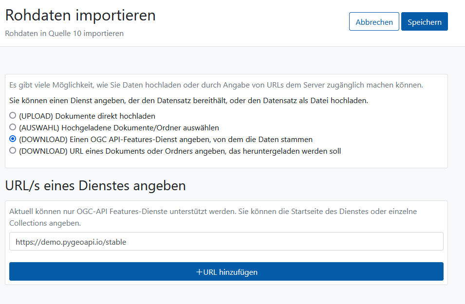The image size is (465, 304).
Task: Save the import with the Speichern button
Action: pyautogui.click(x=425, y=21)
